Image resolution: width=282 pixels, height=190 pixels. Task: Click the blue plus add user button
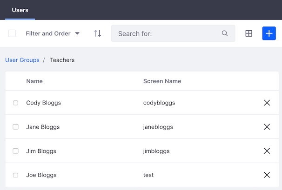point(269,33)
